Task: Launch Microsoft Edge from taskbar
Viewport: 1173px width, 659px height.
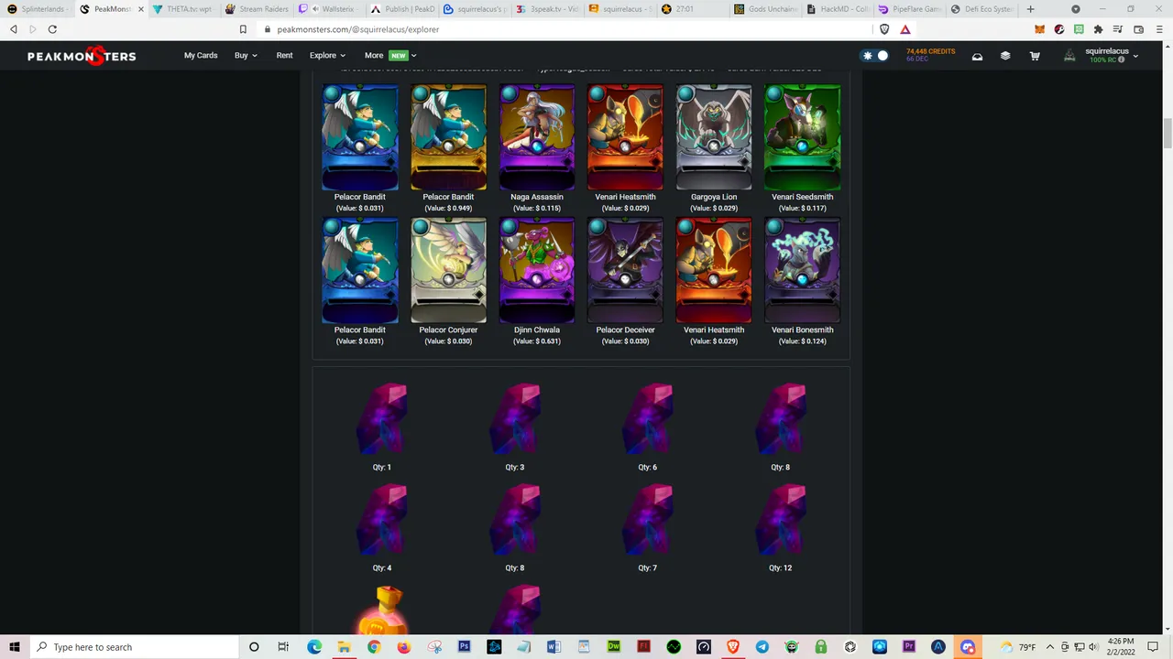Action: coord(314,647)
